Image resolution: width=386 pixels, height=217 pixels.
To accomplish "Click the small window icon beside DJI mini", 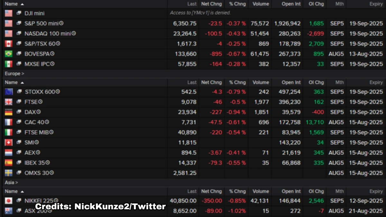I will tap(19, 13).
